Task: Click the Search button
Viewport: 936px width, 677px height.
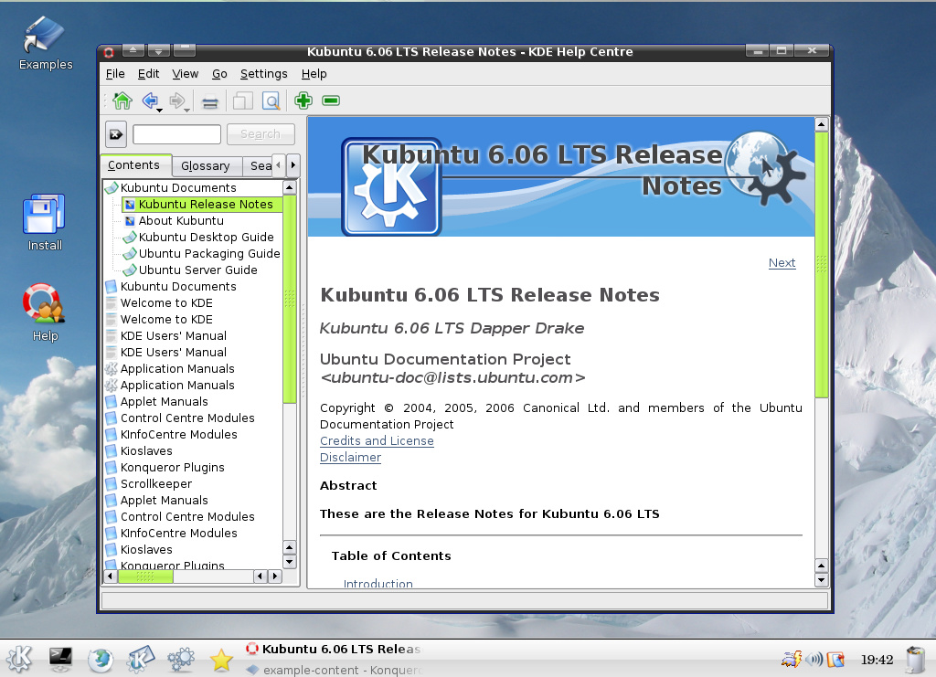Action: pos(261,134)
